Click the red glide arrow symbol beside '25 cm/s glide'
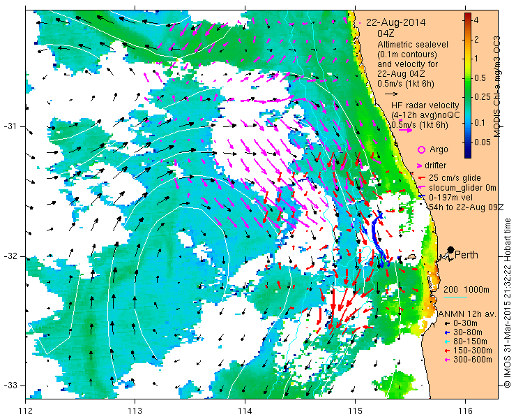The width and height of the screenshot is (516, 419). click(422, 178)
